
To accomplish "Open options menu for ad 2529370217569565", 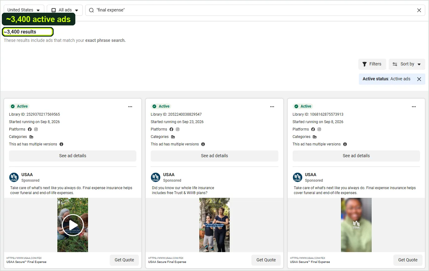I will [x=130, y=107].
